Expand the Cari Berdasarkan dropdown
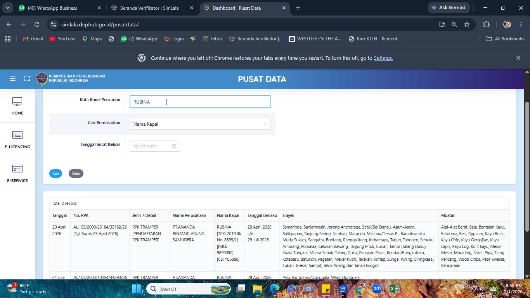The image size is (530, 298). pyautogui.click(x=200, y=124)
